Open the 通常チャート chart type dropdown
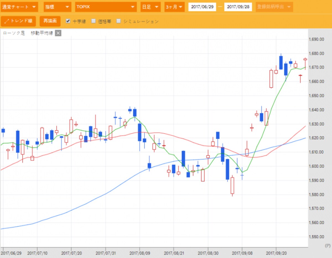Image resolution: width=332 pixels, height=258 pixels. pyautogui.click(x=19, y=7)
